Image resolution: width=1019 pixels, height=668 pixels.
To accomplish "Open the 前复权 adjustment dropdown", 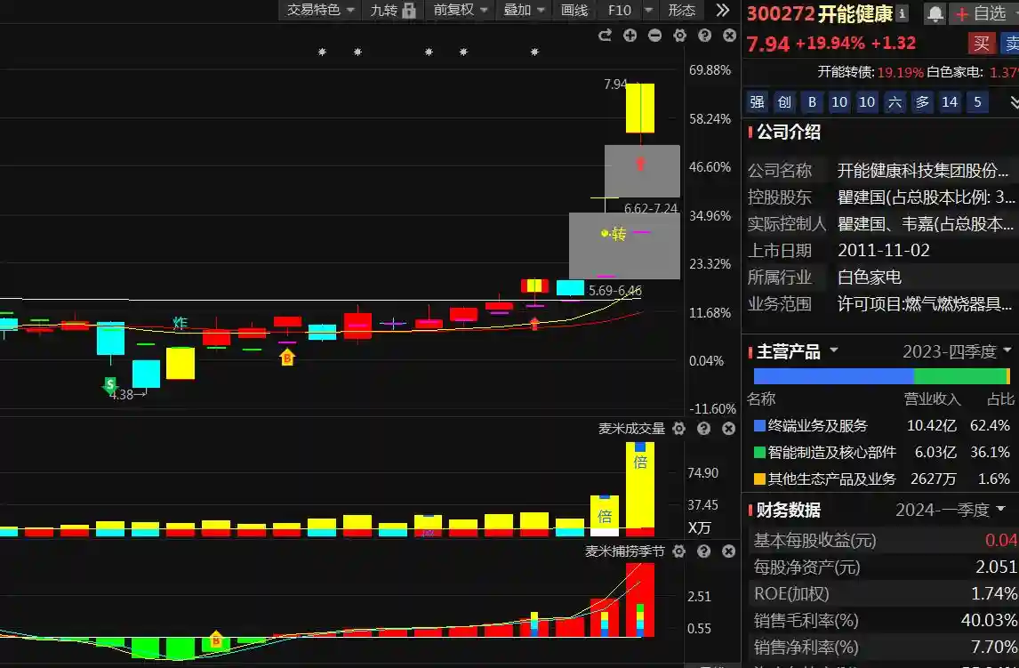I will [x=461, y=10].
